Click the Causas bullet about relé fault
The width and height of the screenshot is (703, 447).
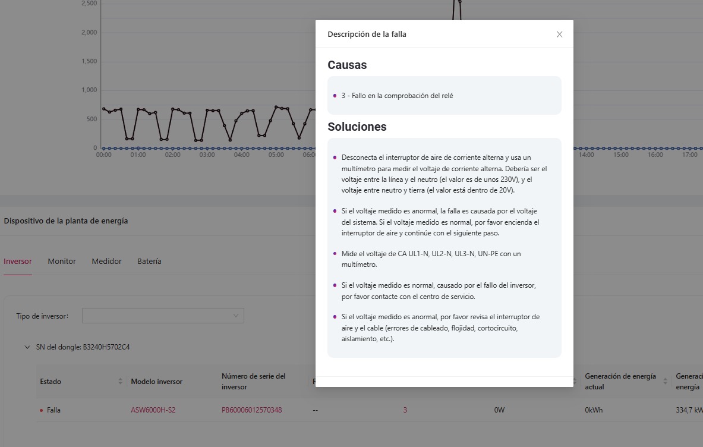pos(397,96)
